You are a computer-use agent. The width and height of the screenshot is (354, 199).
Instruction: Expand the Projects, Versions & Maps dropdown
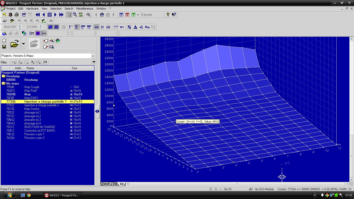pos(93,56)
